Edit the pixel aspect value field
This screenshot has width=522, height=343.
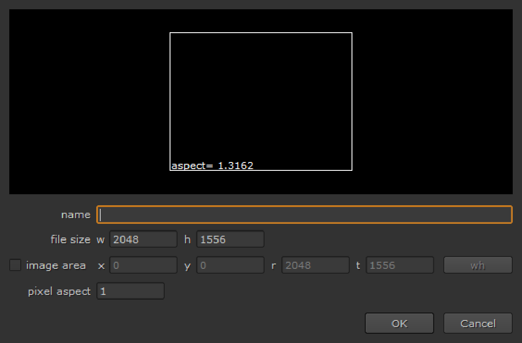130,291
